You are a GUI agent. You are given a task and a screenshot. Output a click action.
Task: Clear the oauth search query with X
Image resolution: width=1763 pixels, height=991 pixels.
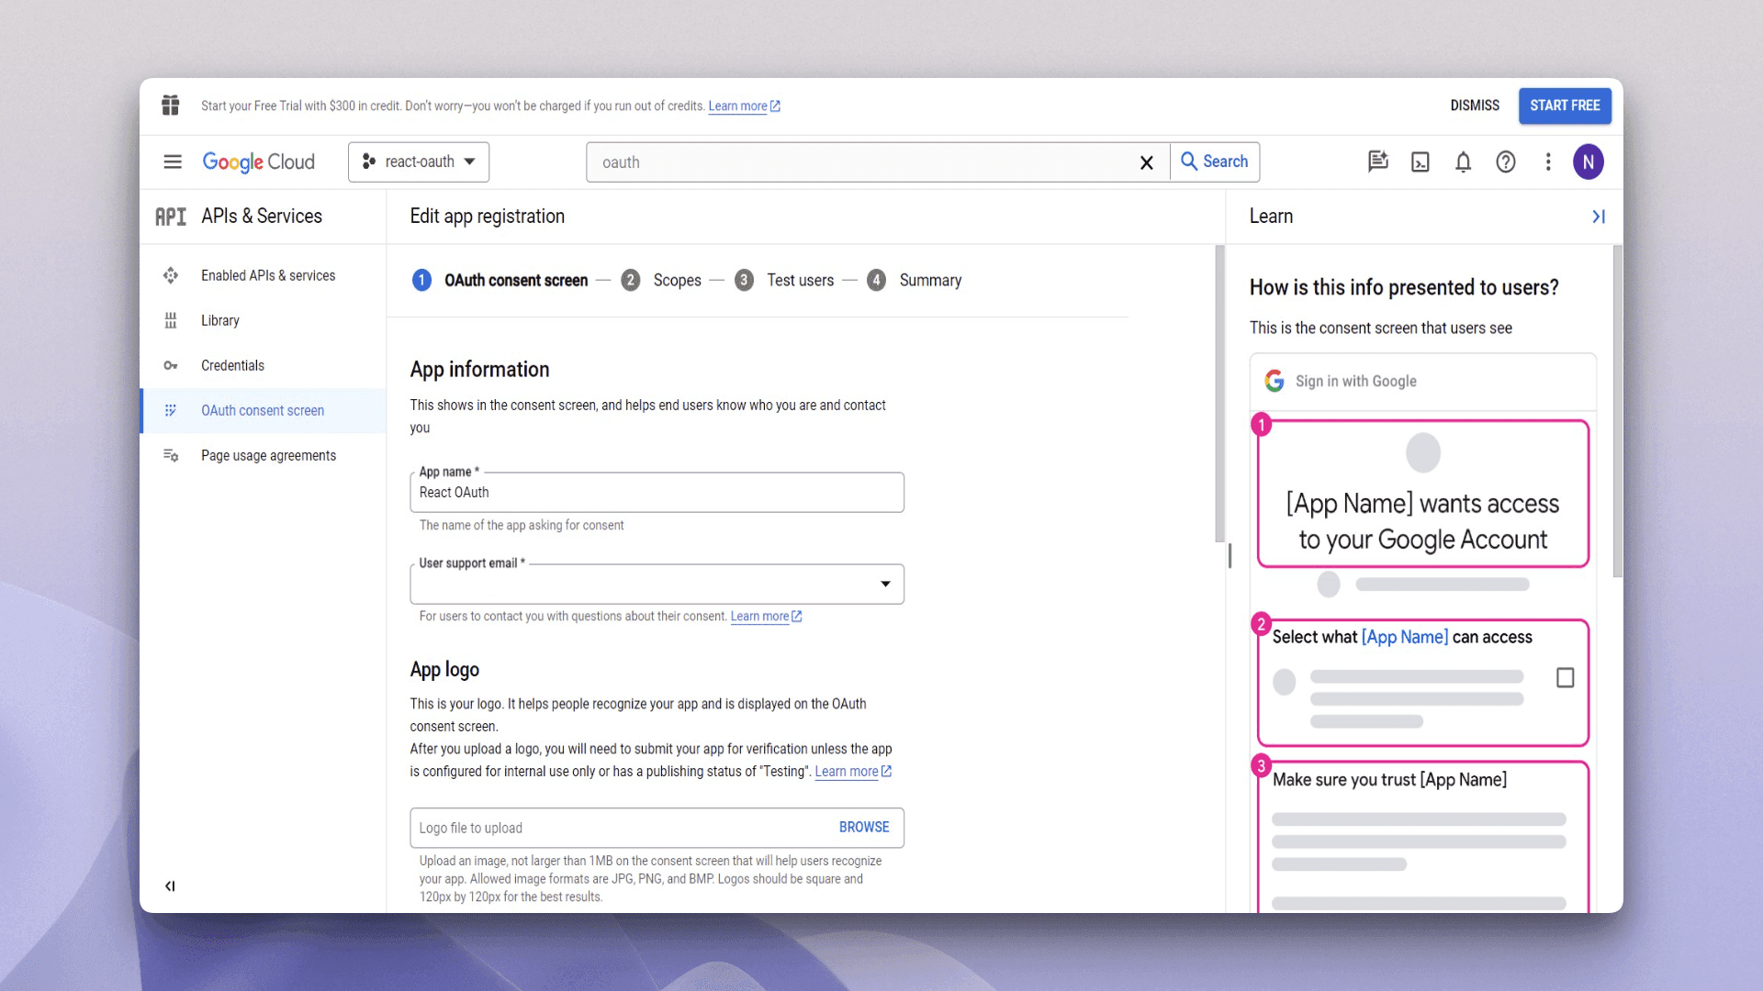coord(1146,162)
